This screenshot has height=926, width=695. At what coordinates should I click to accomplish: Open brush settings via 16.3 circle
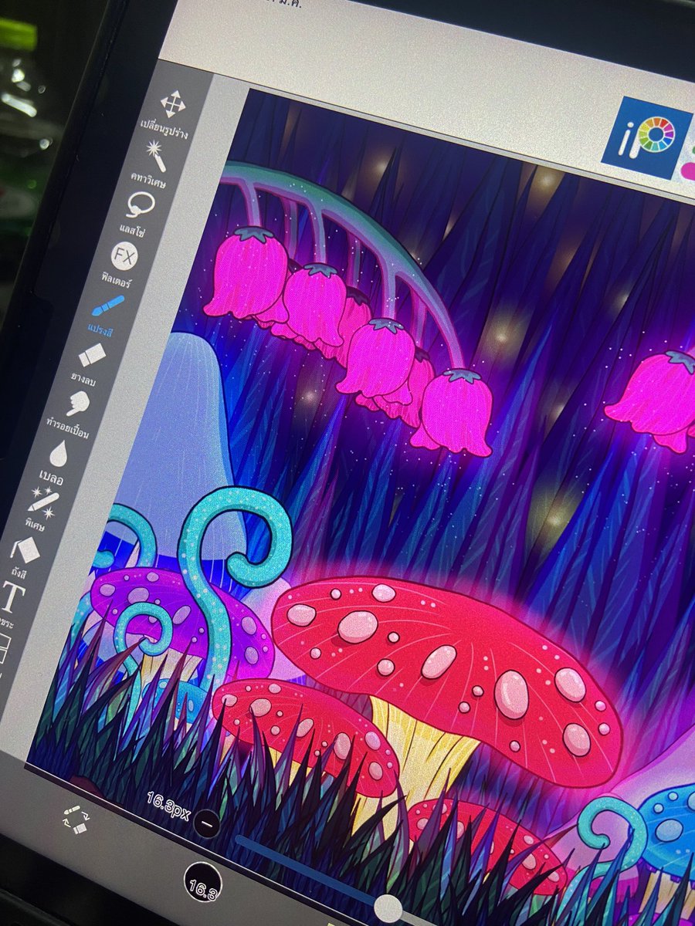[203, 881]
